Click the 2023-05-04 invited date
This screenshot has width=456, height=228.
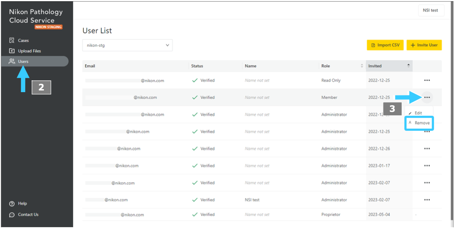(379, 215)
